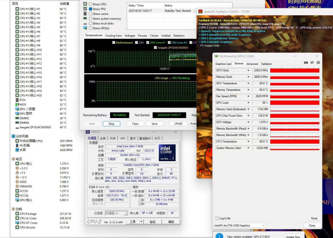
Task: Enable Log to file in GPU-Z
Action: [x=217, y=218]
